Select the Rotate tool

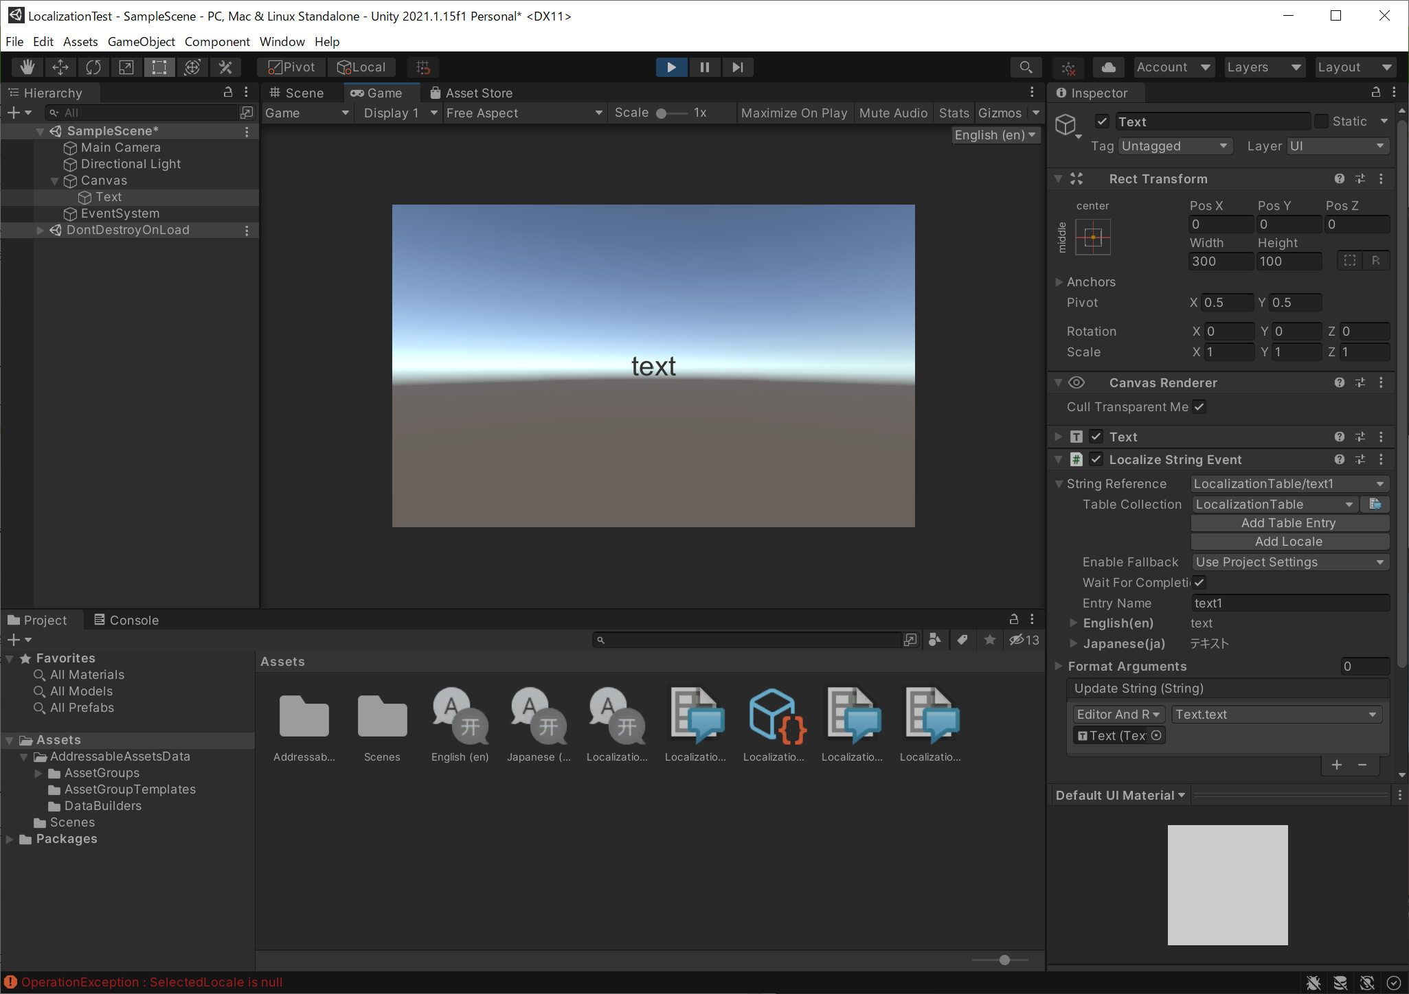[93, 67]
